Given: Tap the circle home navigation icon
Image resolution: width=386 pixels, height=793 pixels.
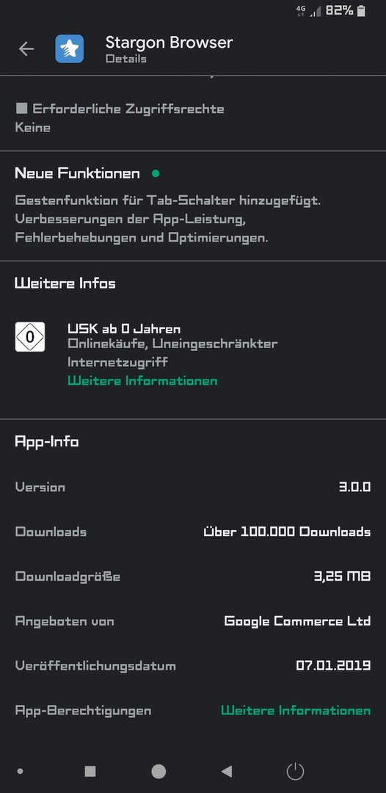Looking at the screenshot, I should pyautogui.click(x=159, y=771).
